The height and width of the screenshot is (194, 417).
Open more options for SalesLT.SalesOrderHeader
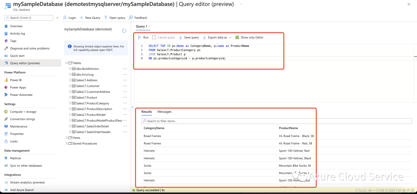click(x=125, y=132)
